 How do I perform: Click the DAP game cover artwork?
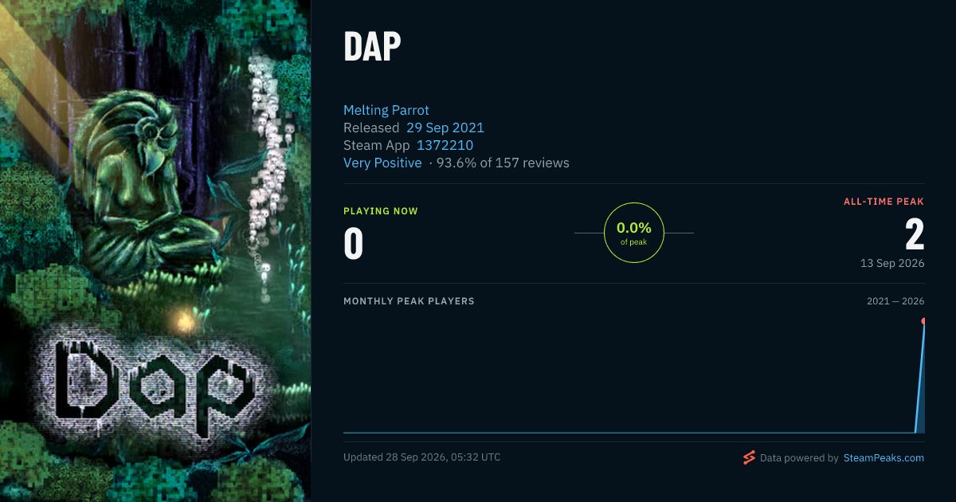coord(155,251)
